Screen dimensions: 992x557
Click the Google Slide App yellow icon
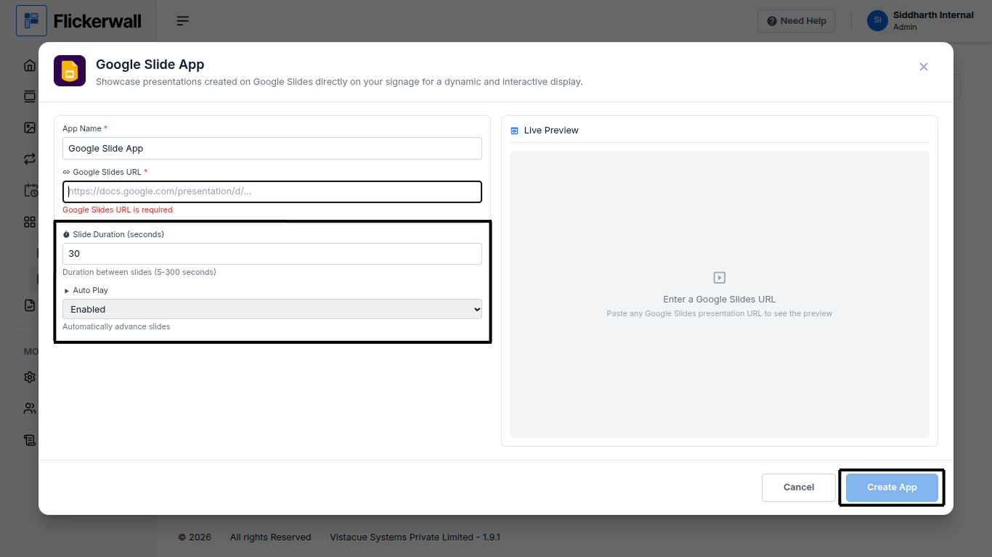click(70, 71)
